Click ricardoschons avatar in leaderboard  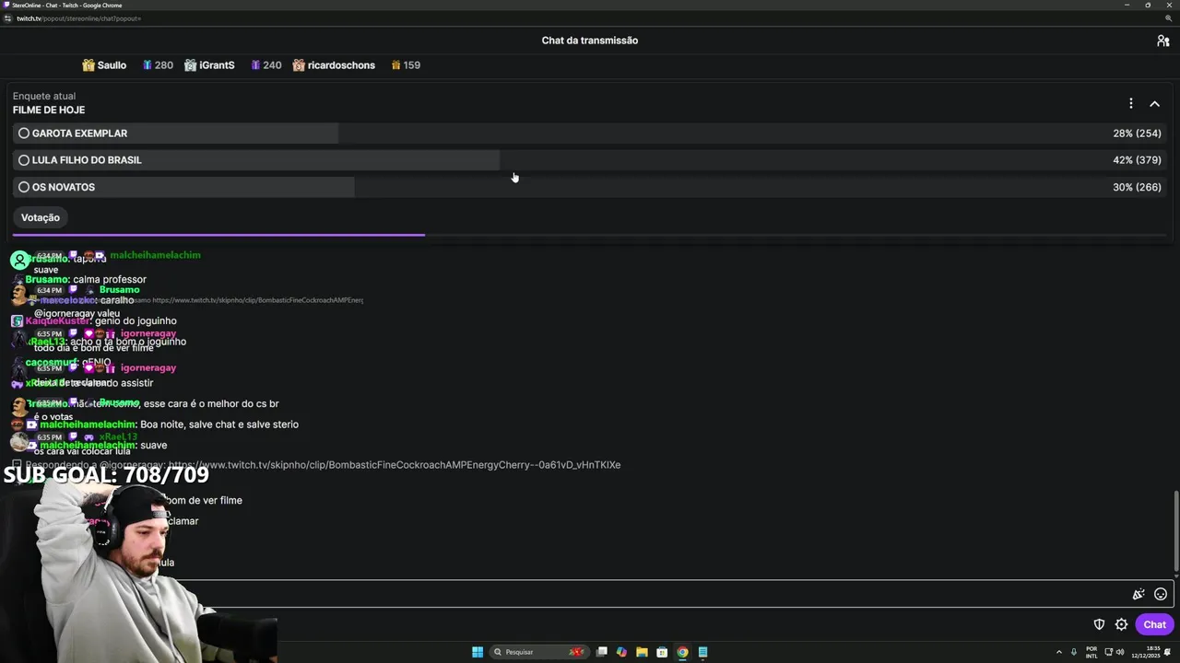[299, 65]
